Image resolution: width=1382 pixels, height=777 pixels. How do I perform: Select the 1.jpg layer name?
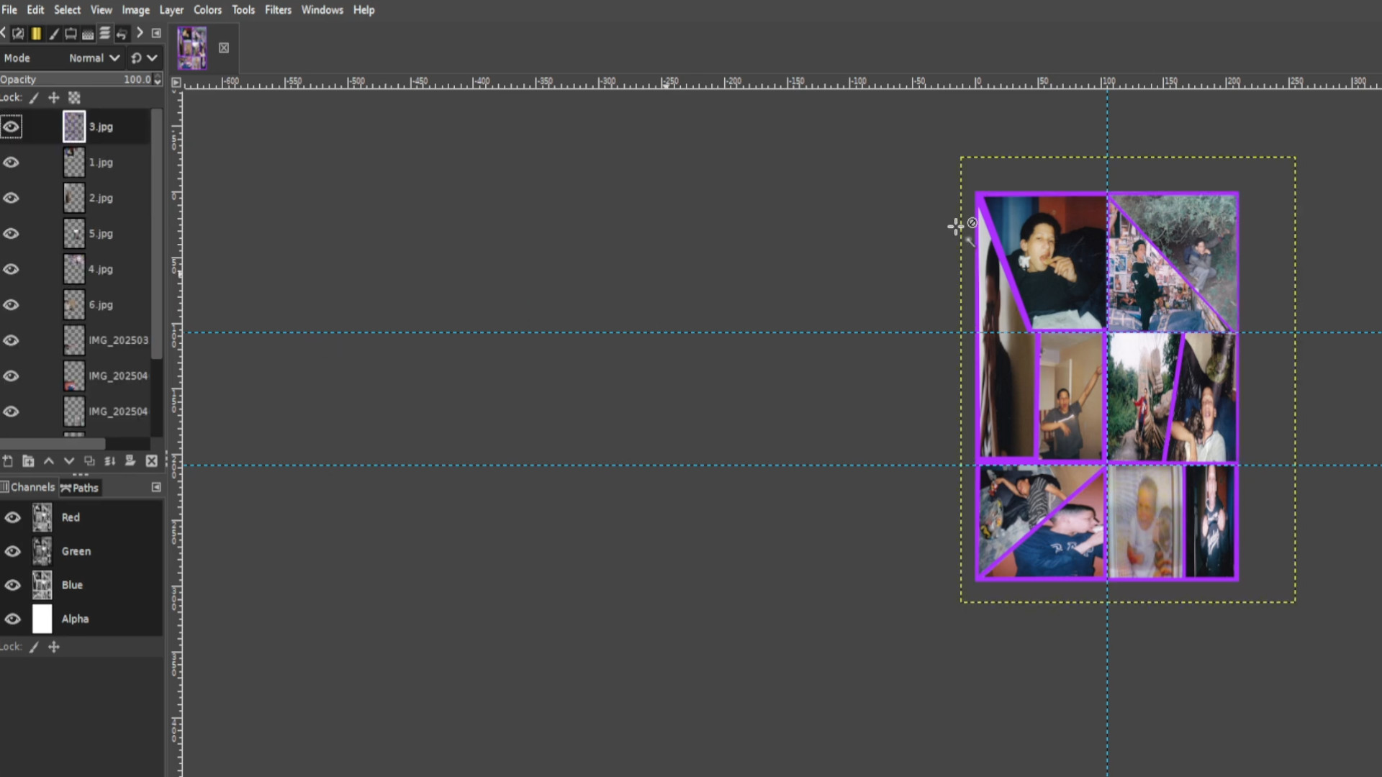point(101,163)
